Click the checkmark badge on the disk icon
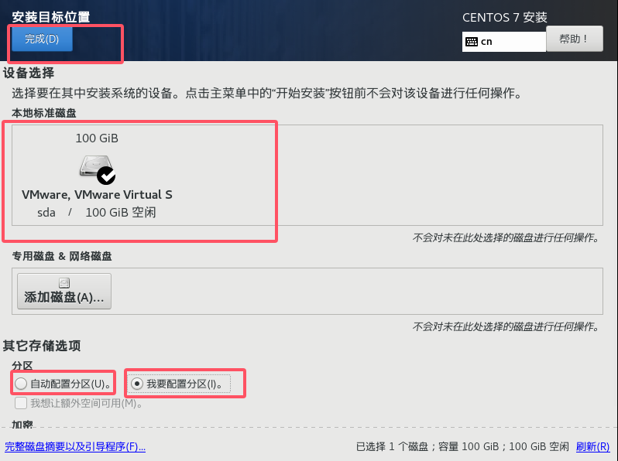 point(106,175)
